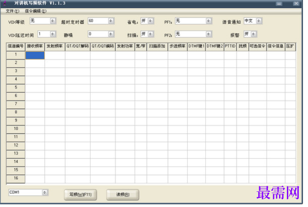Select channel row header 8
Screen dimensions: 308x207
16,113
